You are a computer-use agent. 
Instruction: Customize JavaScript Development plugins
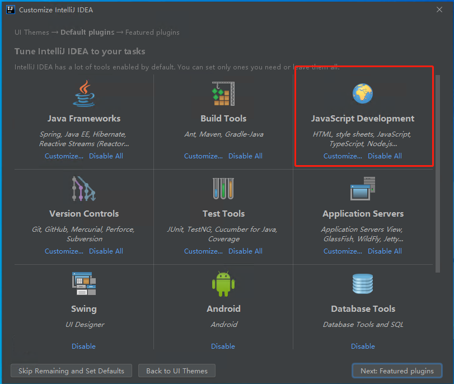[x=343, y=156]
